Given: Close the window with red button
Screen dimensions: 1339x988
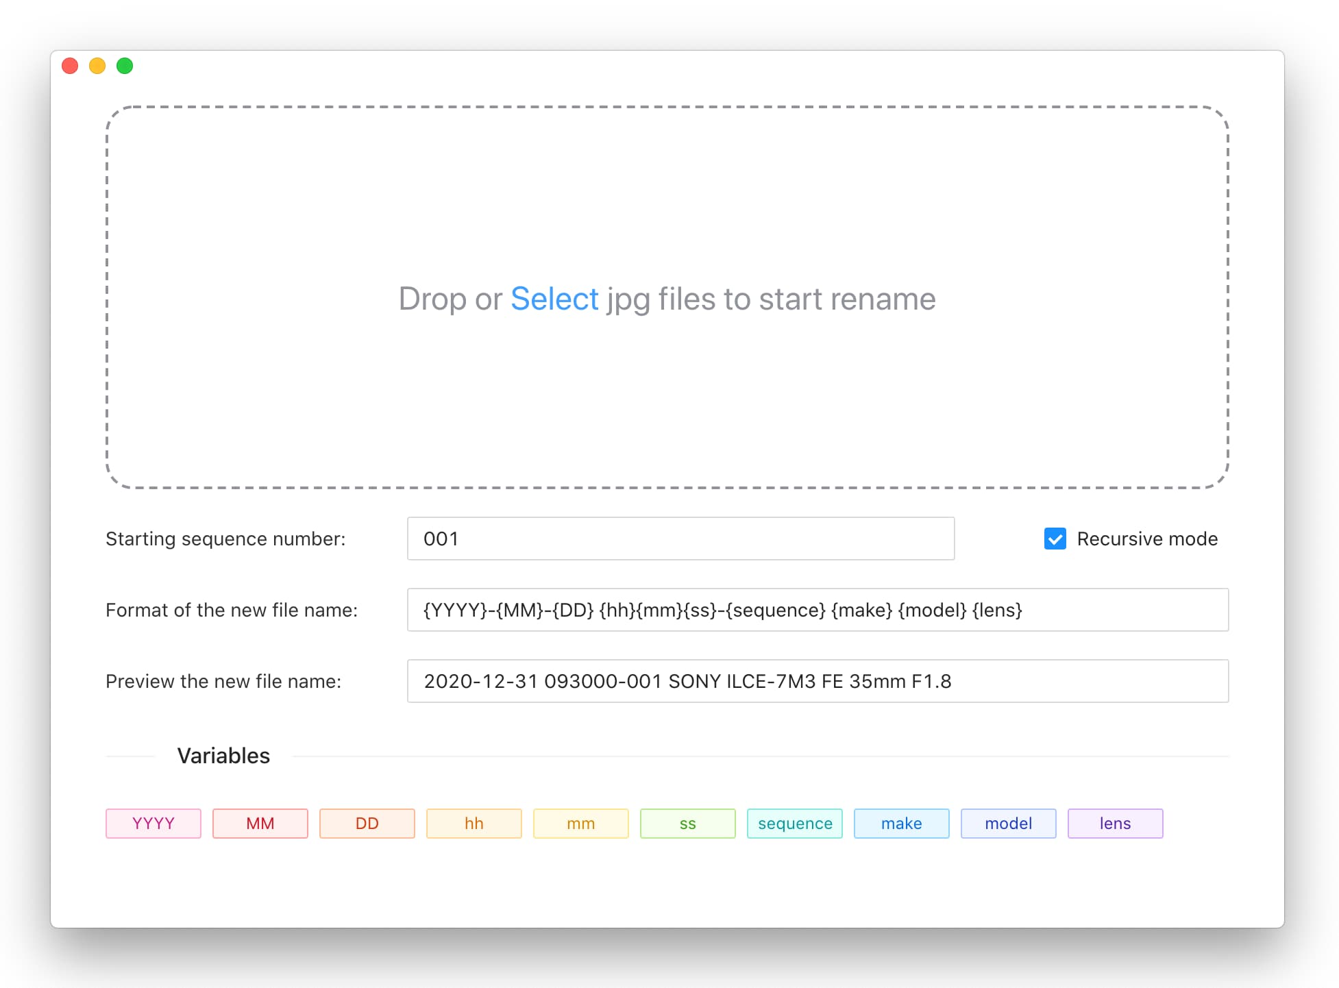Looking at the screenshot, I should pyautogui.click(x=70, y=66).
